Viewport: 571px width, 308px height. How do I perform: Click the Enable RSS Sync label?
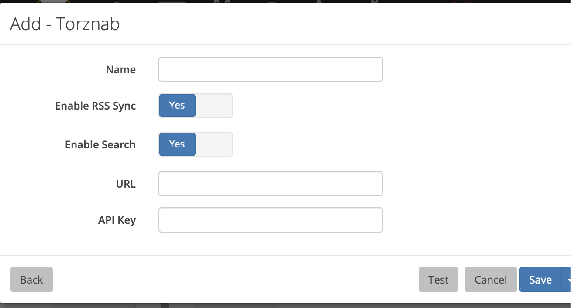tap(95, 106)
